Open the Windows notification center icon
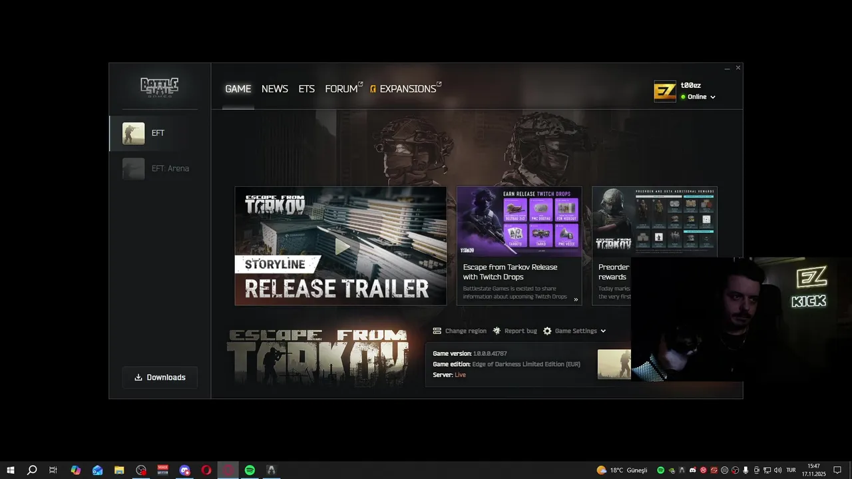852x479 pixels. (x=837, y=470)
